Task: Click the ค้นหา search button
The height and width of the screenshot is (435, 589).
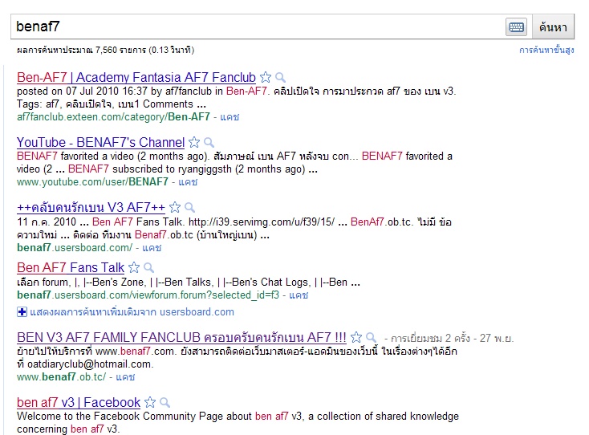Action: point(553,27)
